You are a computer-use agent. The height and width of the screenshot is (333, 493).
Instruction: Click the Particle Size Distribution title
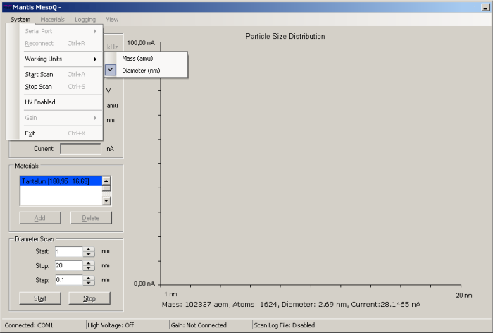point(285,36)
